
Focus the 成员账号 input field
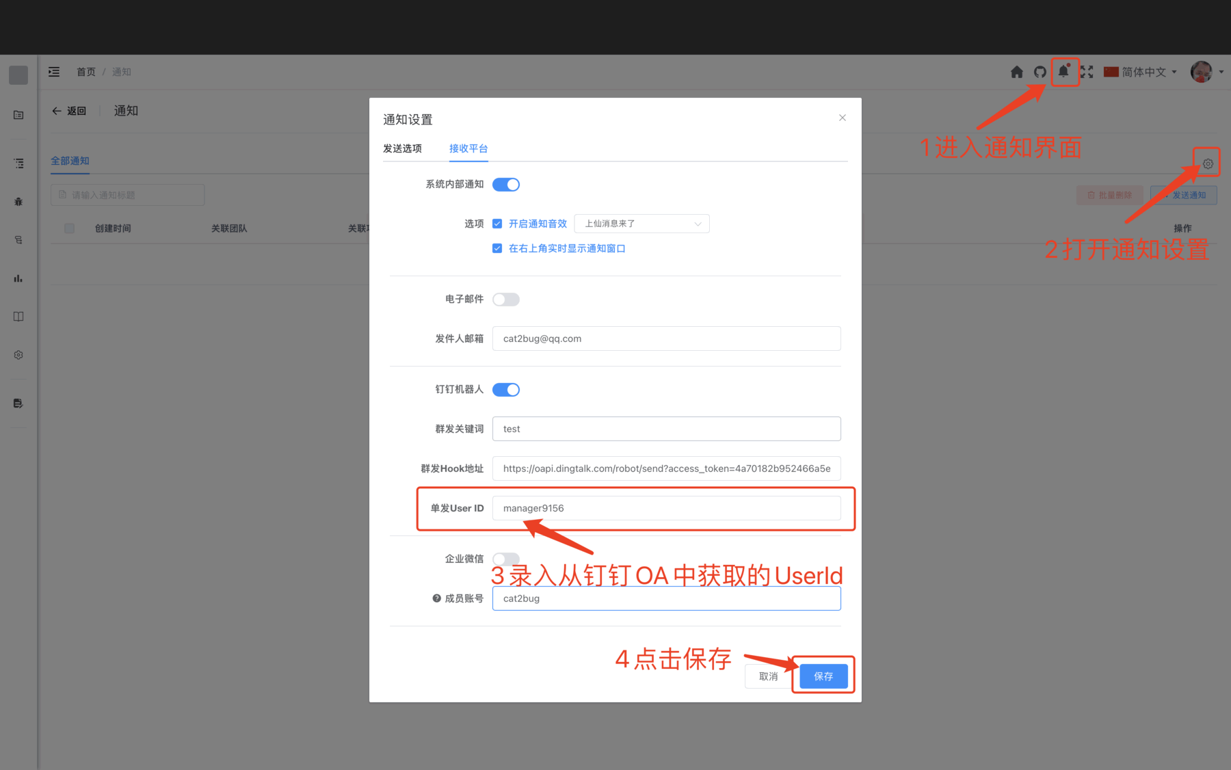667,598
